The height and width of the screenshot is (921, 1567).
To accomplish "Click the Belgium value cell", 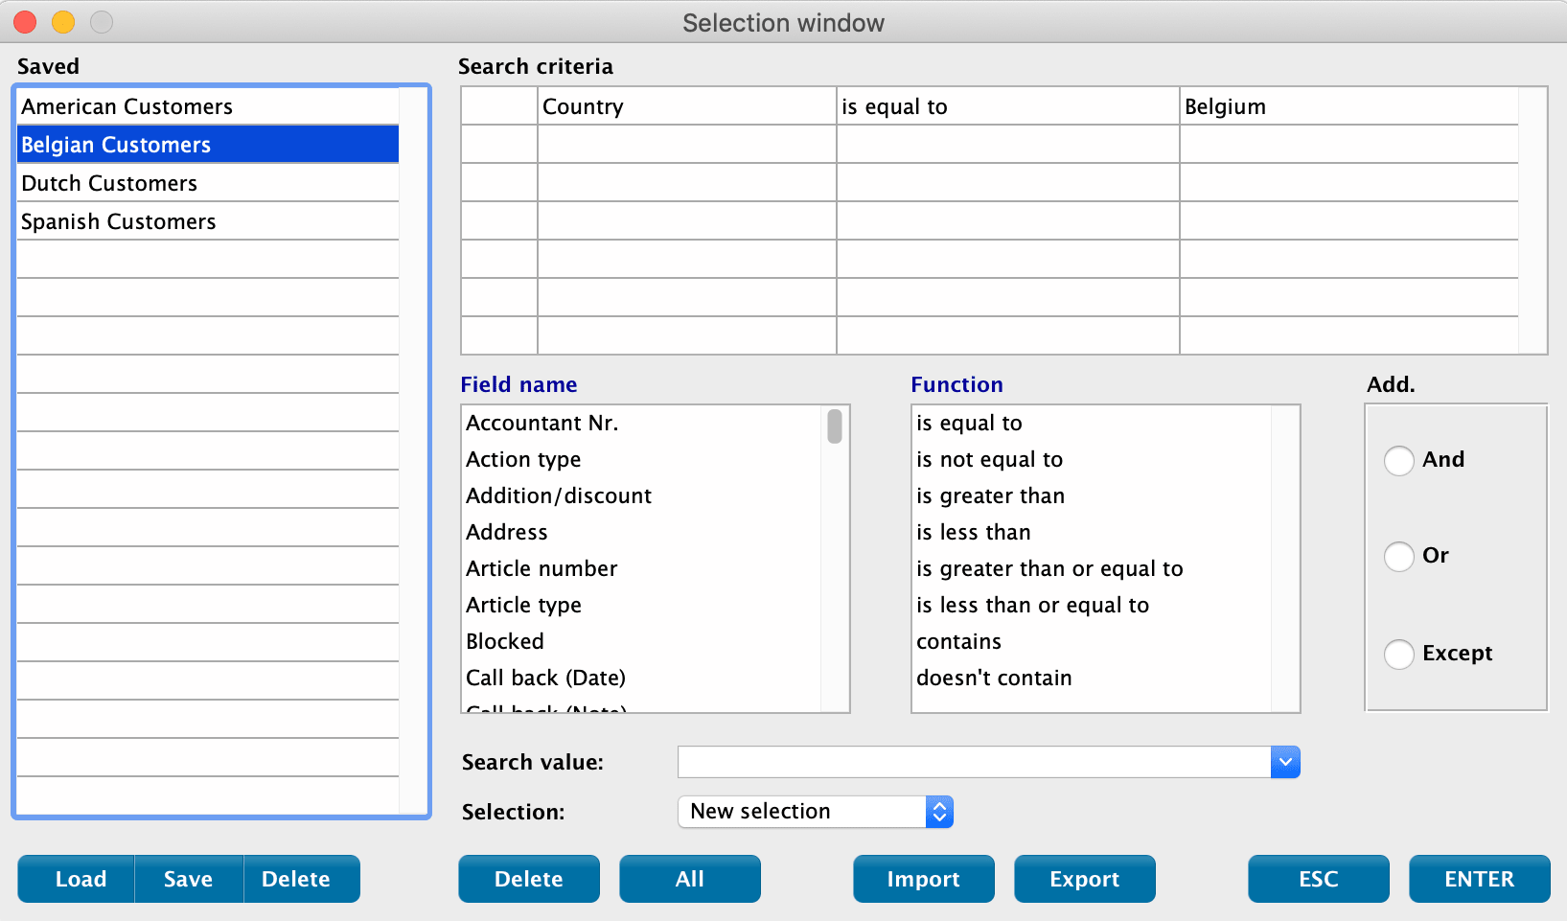I will (1349, 106).
